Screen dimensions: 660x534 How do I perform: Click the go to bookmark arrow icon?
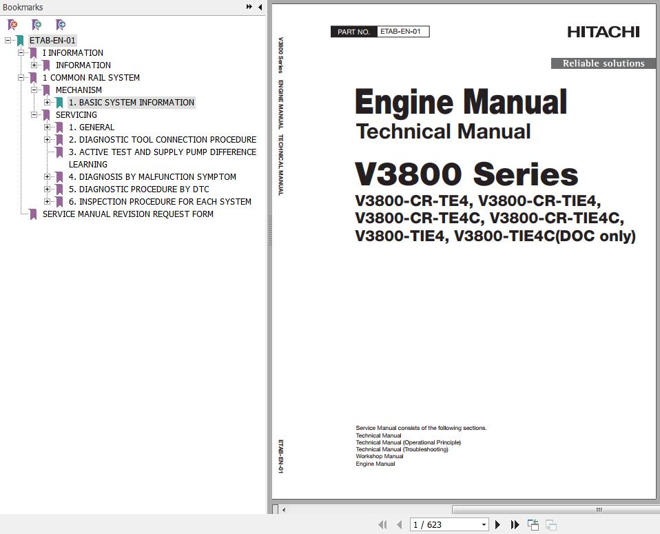[x=61, y=25]
